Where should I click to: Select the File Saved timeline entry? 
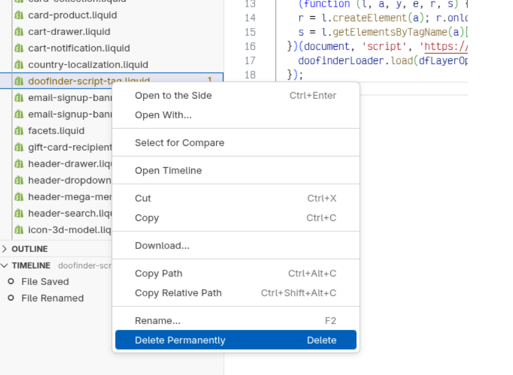point(45,282)
